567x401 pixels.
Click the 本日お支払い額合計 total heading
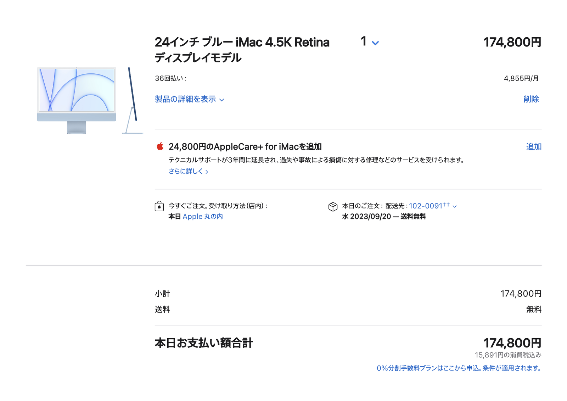[204, 343]
